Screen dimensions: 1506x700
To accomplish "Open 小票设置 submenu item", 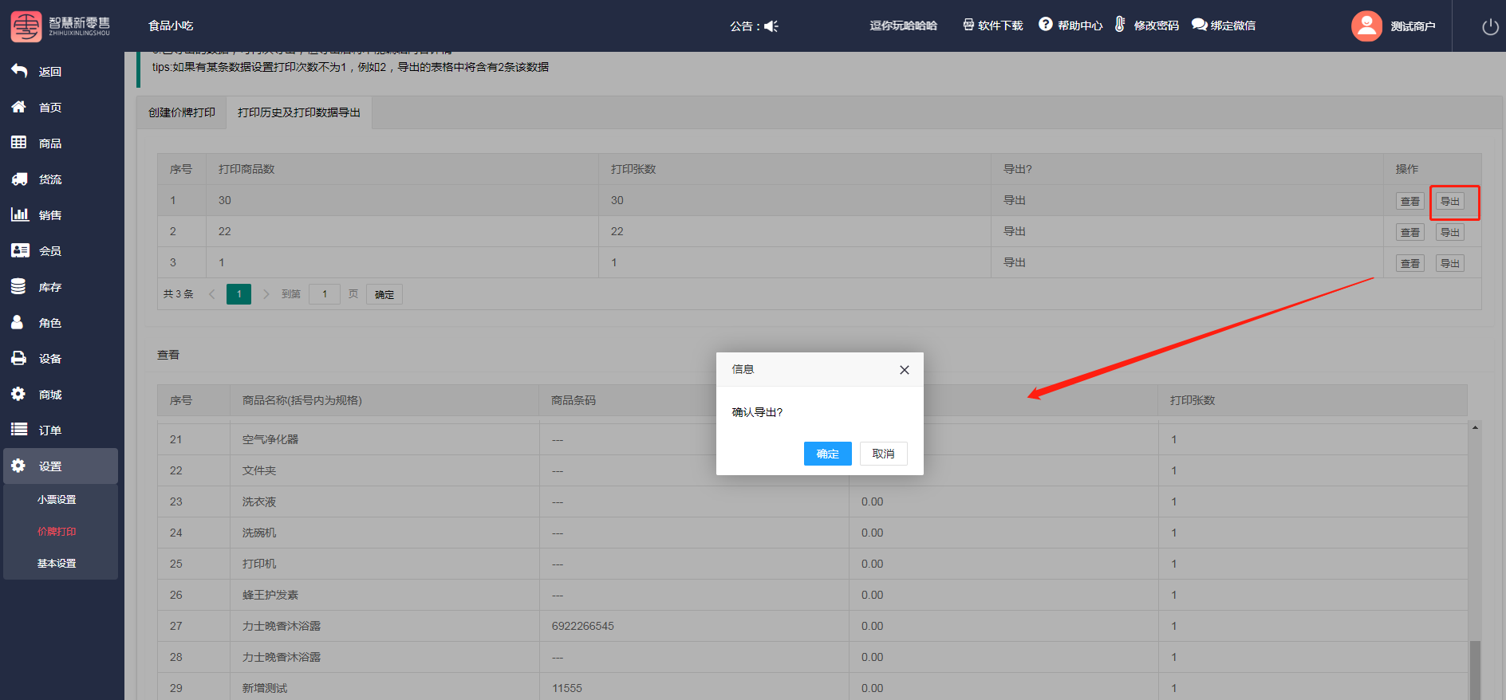I will [x=57, y=500].
